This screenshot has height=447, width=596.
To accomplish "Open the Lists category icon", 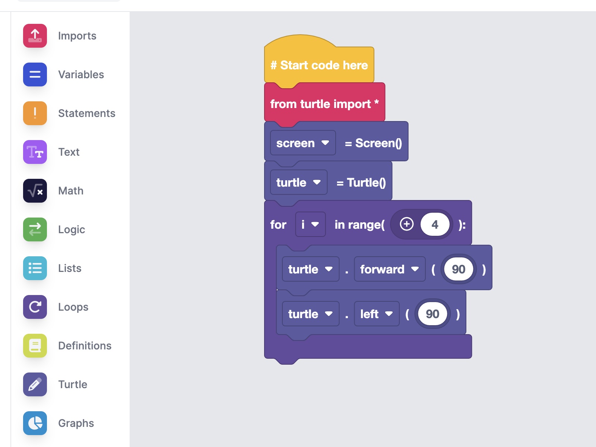I will pyautogui.click(x=35, y=268).
